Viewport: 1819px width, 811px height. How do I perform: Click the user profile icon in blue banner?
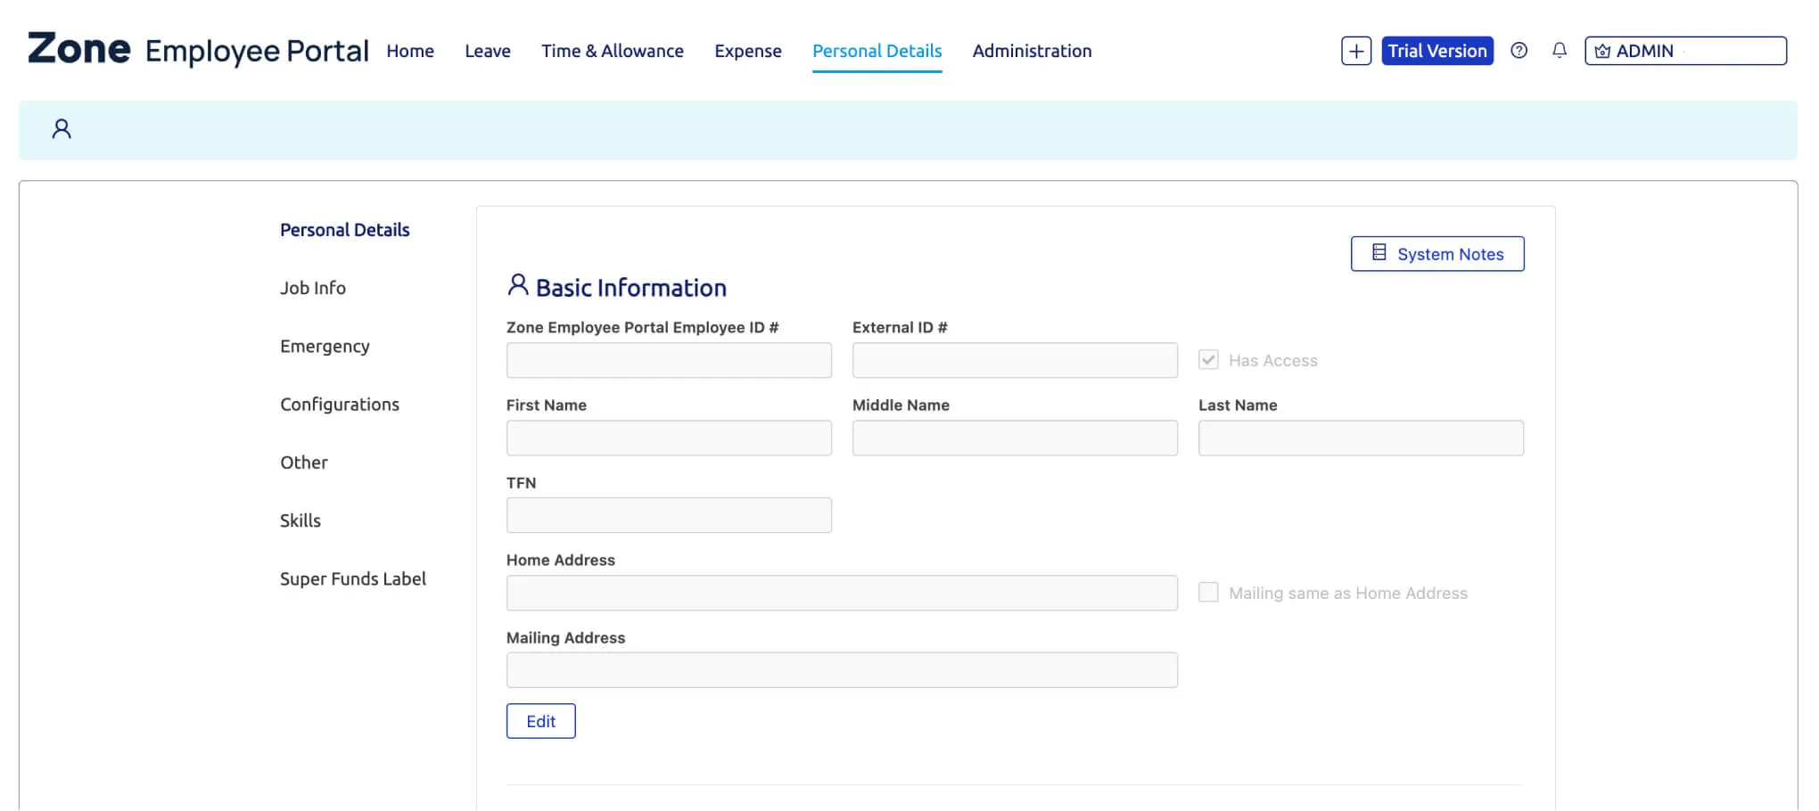click(x=62, y=129)
